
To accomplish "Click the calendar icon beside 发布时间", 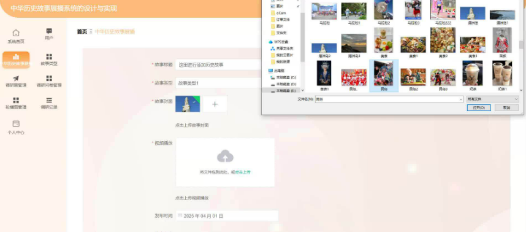I will (x=180, y=215).
